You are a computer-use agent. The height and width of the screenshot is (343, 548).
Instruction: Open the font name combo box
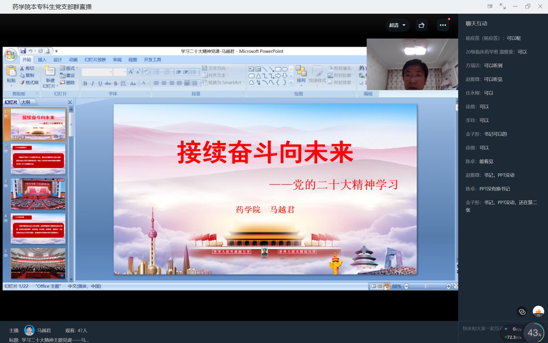click(97, 72)
